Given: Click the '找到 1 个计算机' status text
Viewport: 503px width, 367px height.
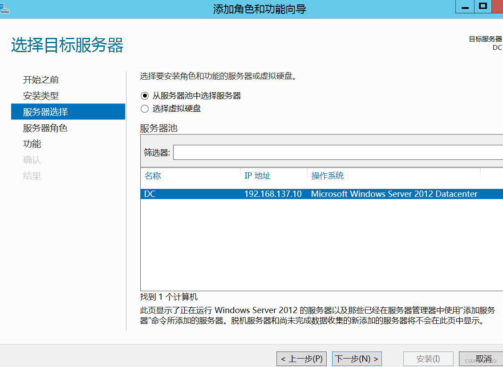Looking at the screenshot, I should pyautogui.click(x=169, y=297).
